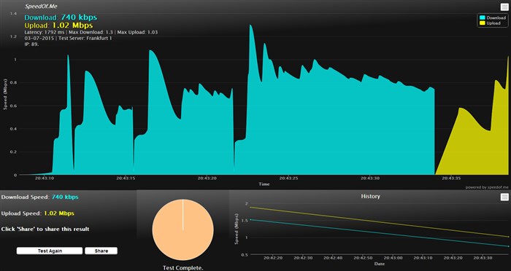511x271 pixels.
Task: Click the Download Speed 740 kbps readout
Action: coord(39,197)
